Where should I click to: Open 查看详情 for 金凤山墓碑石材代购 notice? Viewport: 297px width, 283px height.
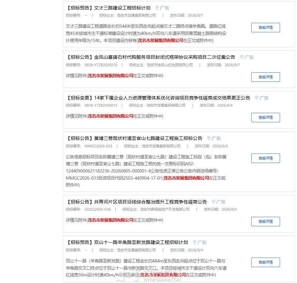pos(265,77)
